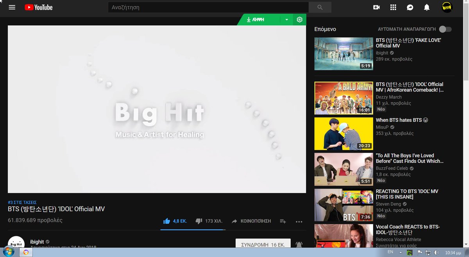Open the Big Hit channel avatar

[16, 242]
